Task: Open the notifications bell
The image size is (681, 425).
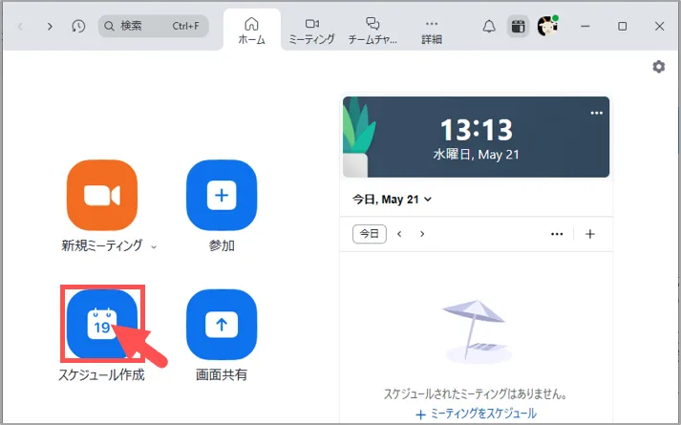Action: [489, 27]
